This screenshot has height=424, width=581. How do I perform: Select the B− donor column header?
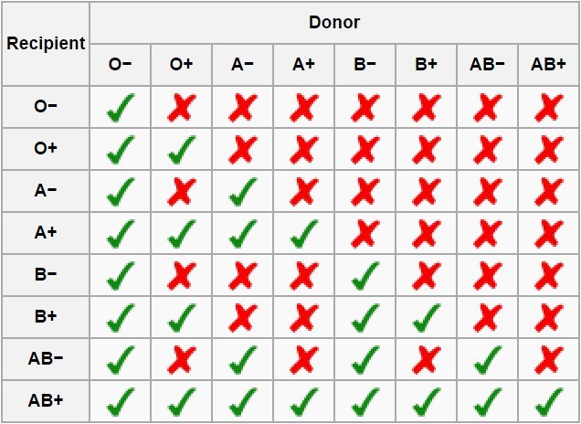365,64
